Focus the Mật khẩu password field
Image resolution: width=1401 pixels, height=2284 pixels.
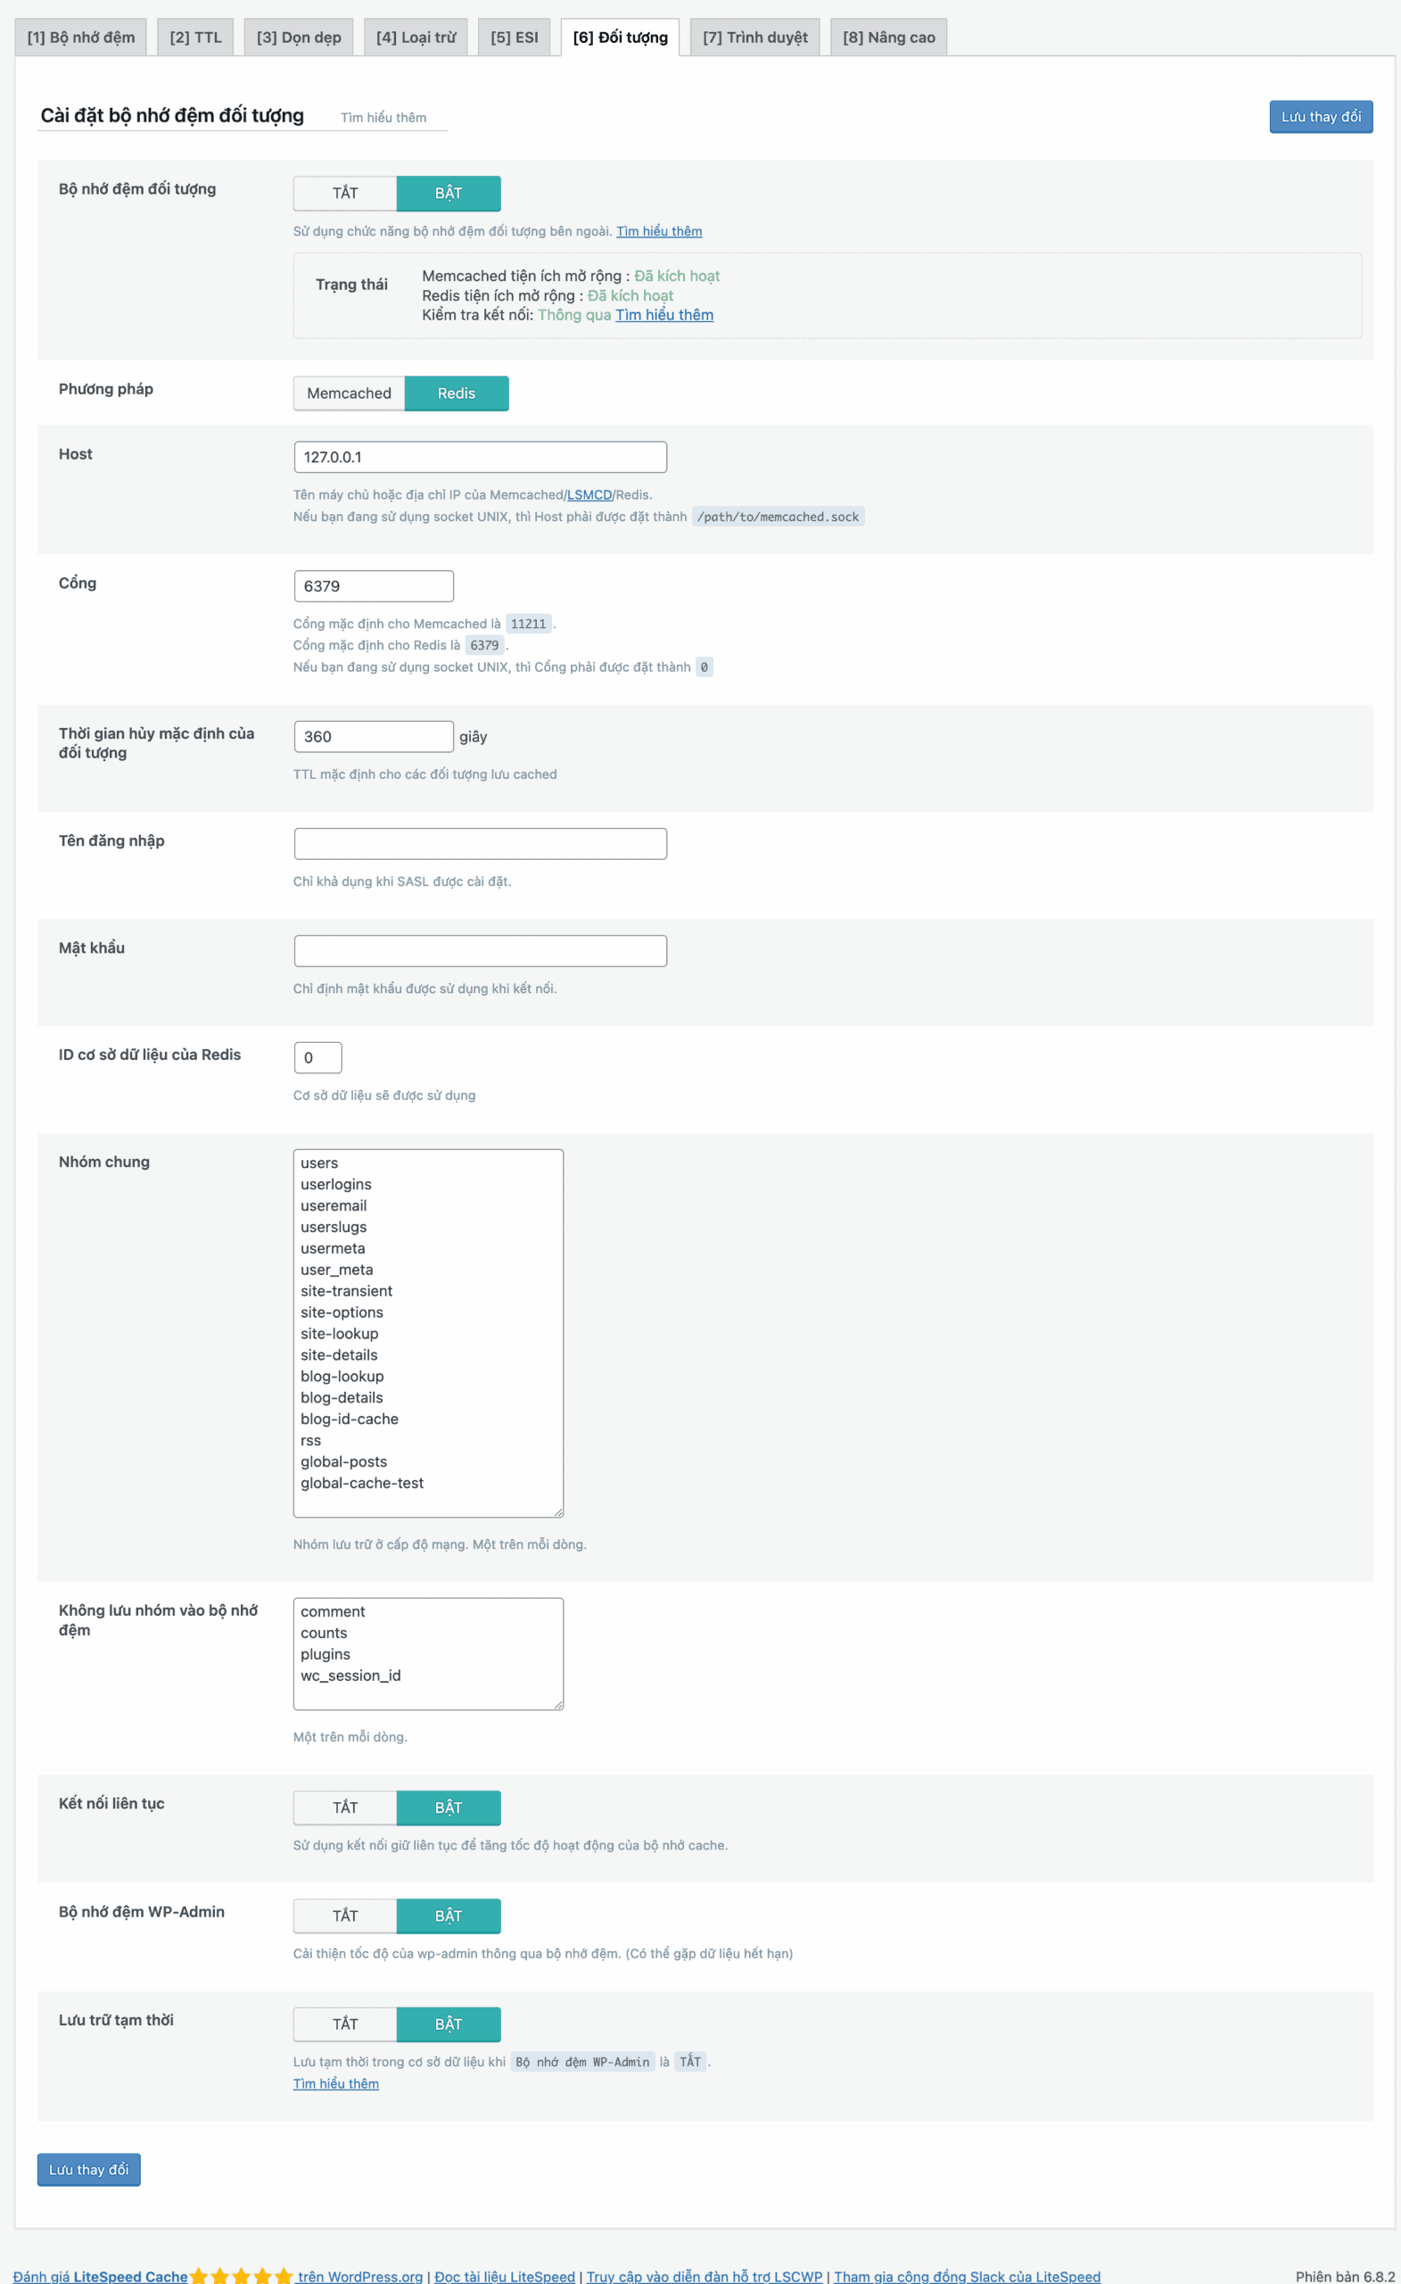coord(480,950)
